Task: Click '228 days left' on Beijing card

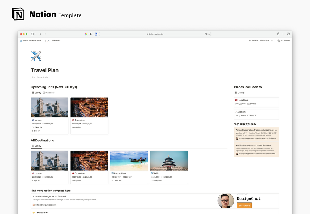Action: [x=156, y=181]
